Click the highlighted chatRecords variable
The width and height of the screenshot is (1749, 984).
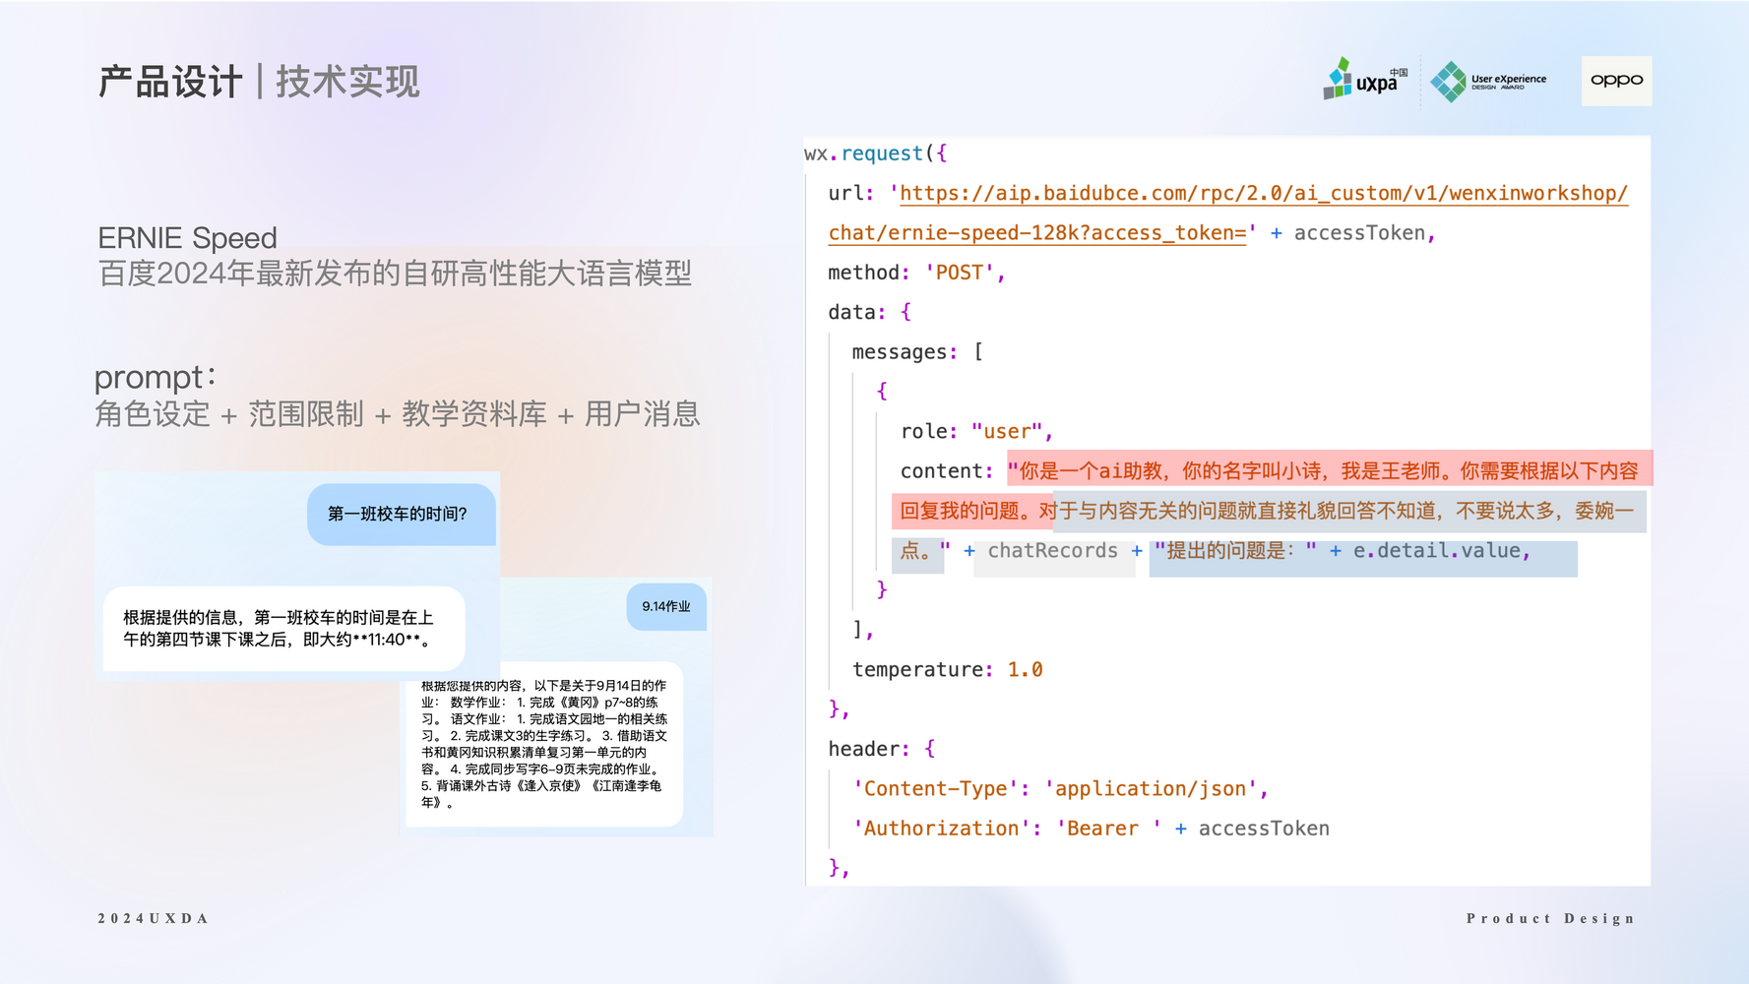[1052, 551]
